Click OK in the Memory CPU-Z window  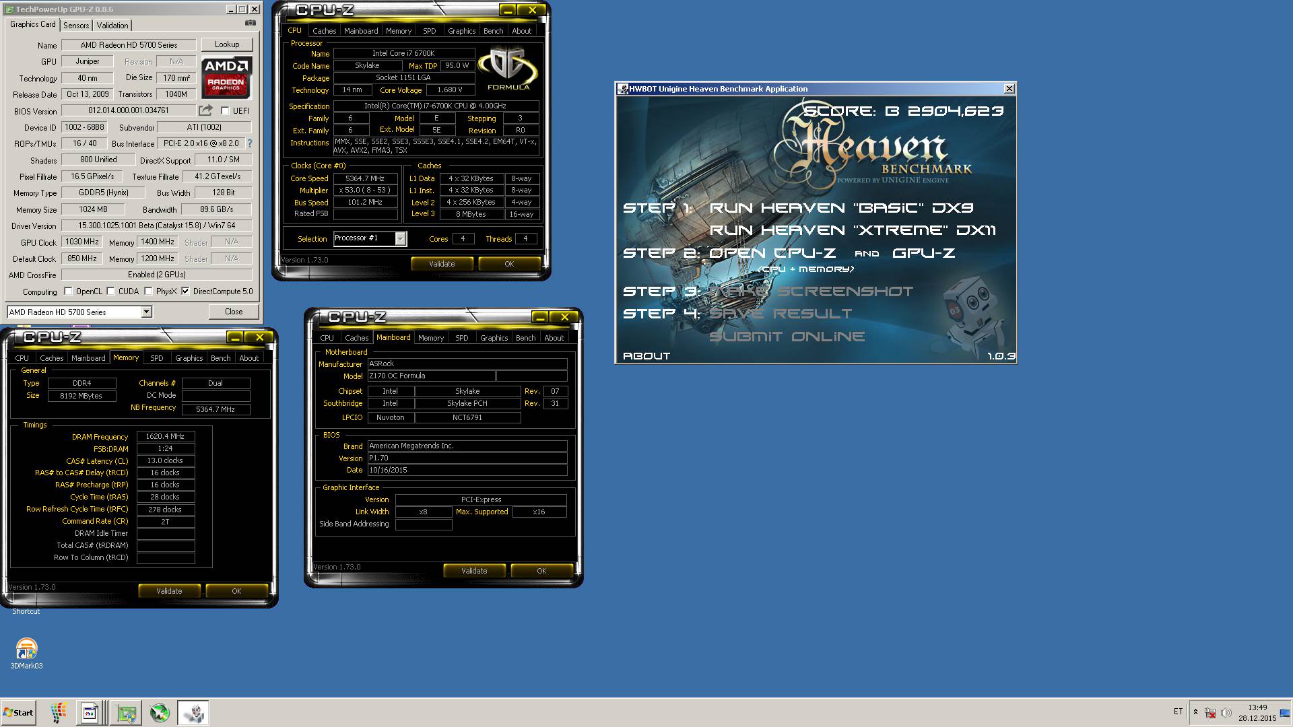pyautogui.click(x=236, y=591)
